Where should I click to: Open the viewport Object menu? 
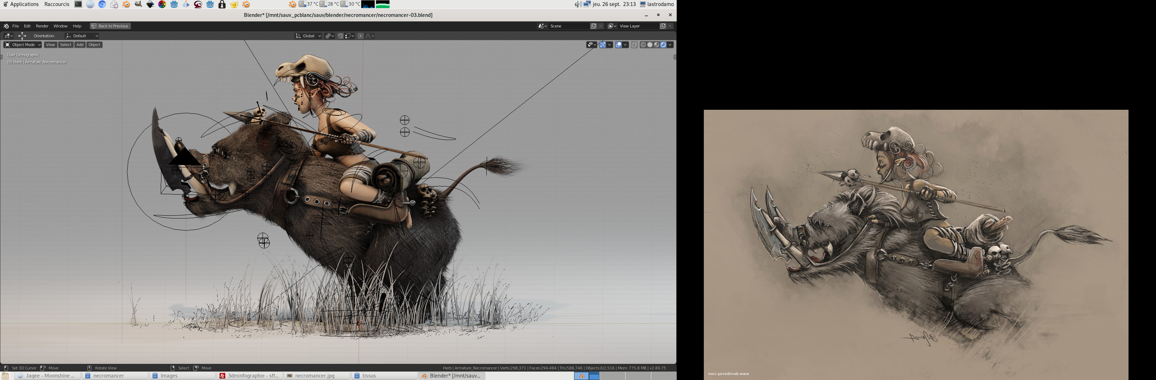[94, 45]
